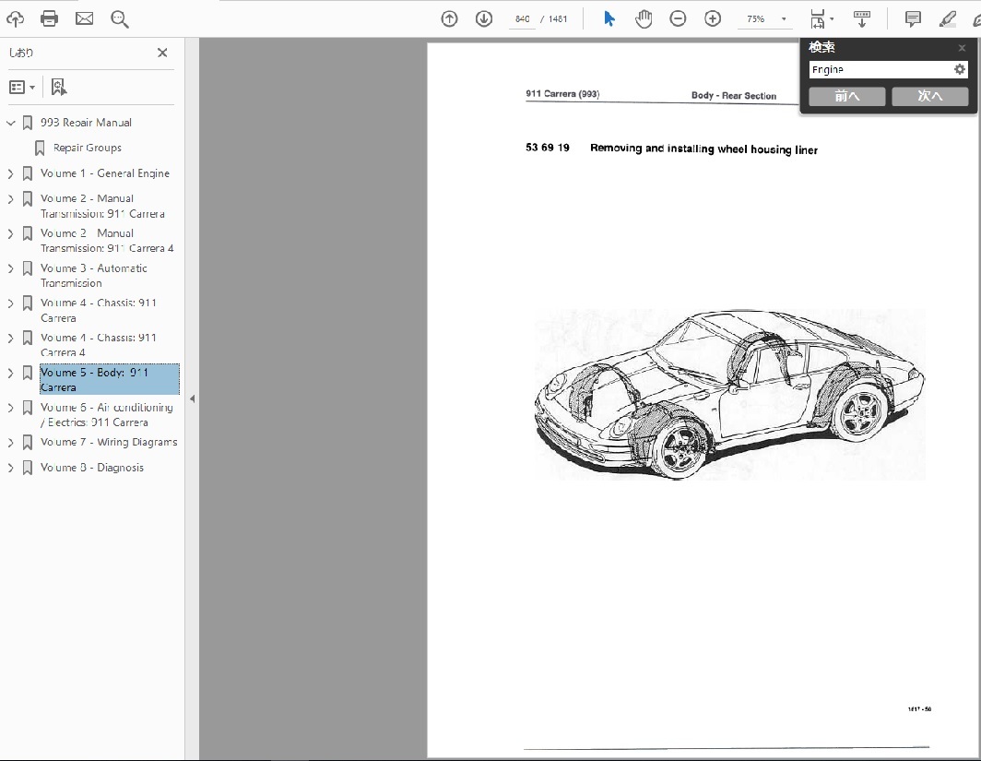Select the highlighter pen tool

tap(947, 18)
